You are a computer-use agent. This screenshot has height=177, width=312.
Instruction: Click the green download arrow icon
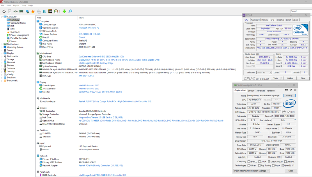[x=64, y=11]
